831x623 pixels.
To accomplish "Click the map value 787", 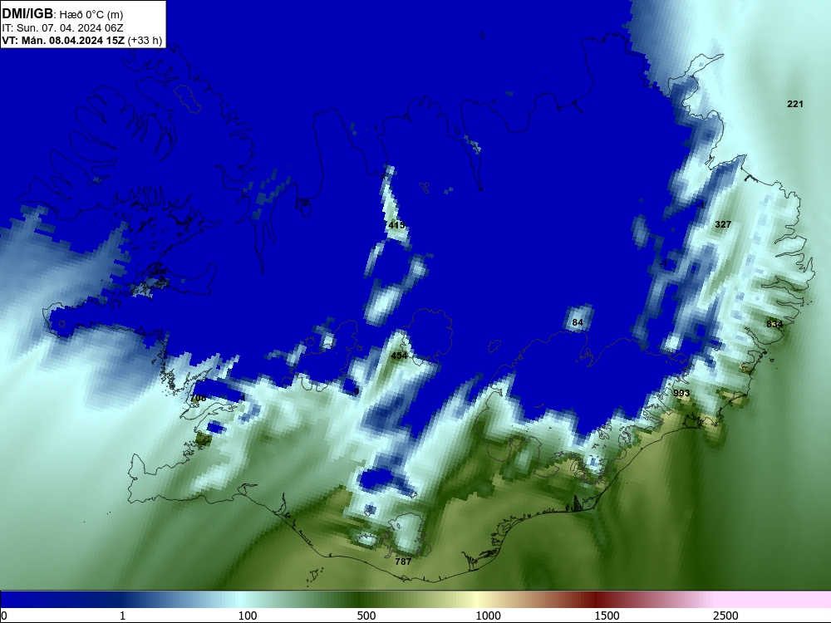I will pos(403,562).
